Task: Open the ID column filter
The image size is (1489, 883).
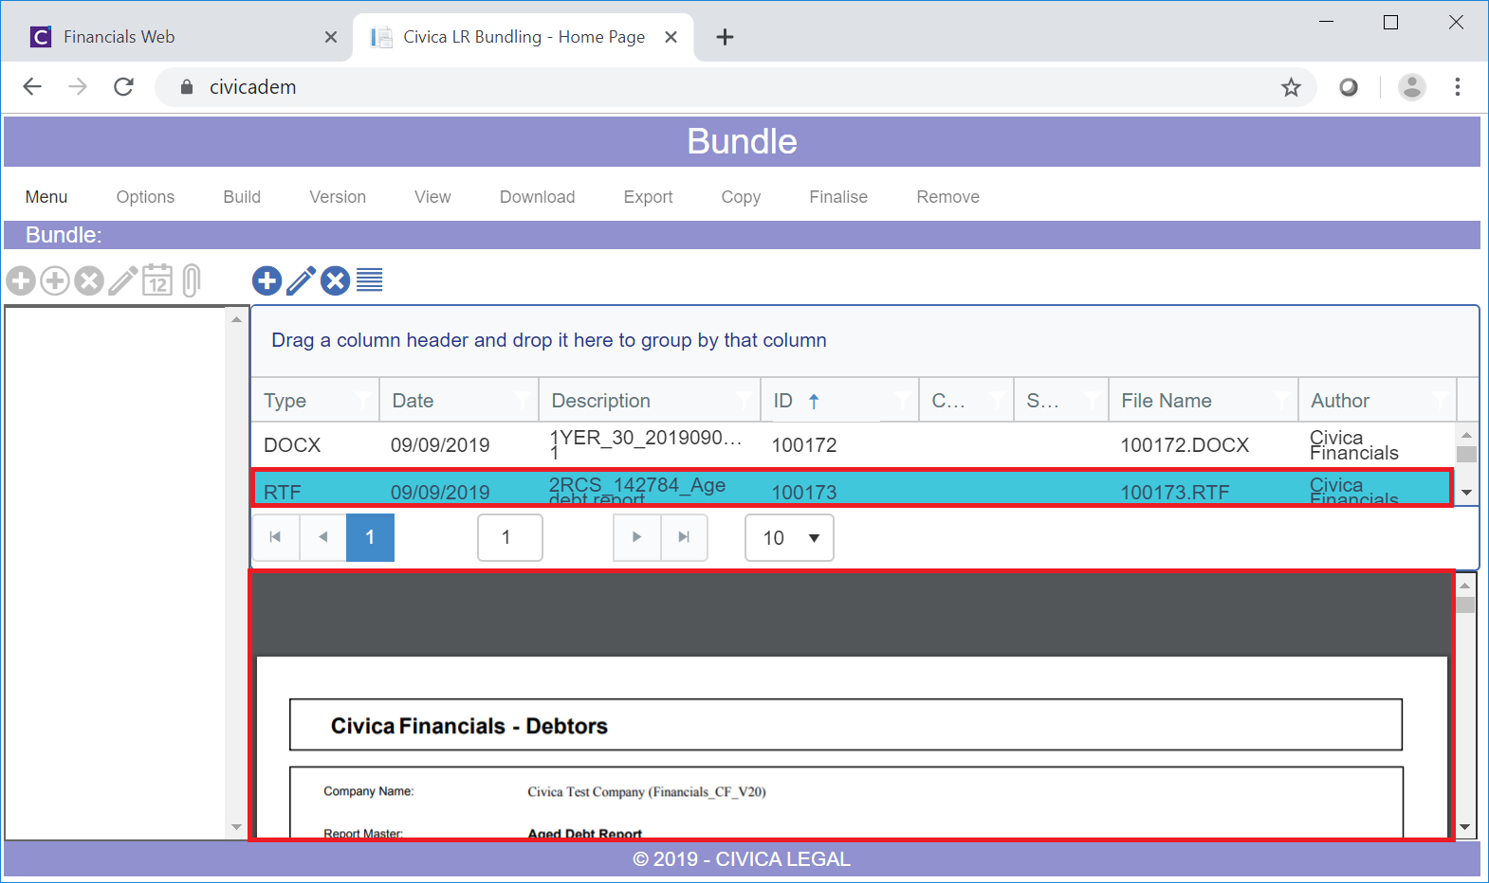Action: pyautogui.click(x=902, y=400)
